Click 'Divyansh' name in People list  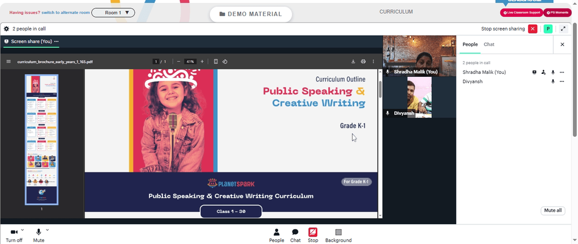coord(473,81)
